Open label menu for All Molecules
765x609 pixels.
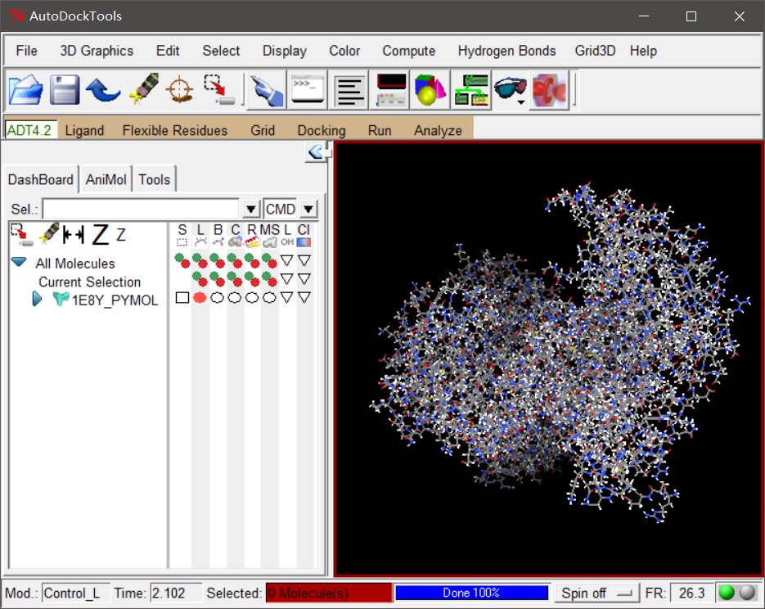click(x=287, y=260)
